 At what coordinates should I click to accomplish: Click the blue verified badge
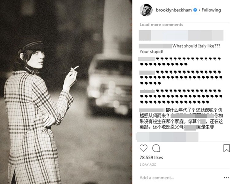[x=195, y=10]
